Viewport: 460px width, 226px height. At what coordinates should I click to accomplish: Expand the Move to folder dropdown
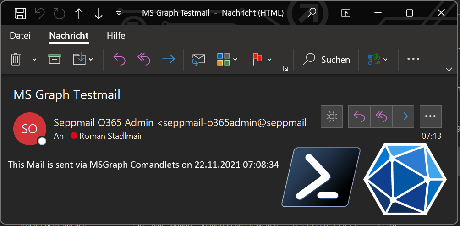91,60
